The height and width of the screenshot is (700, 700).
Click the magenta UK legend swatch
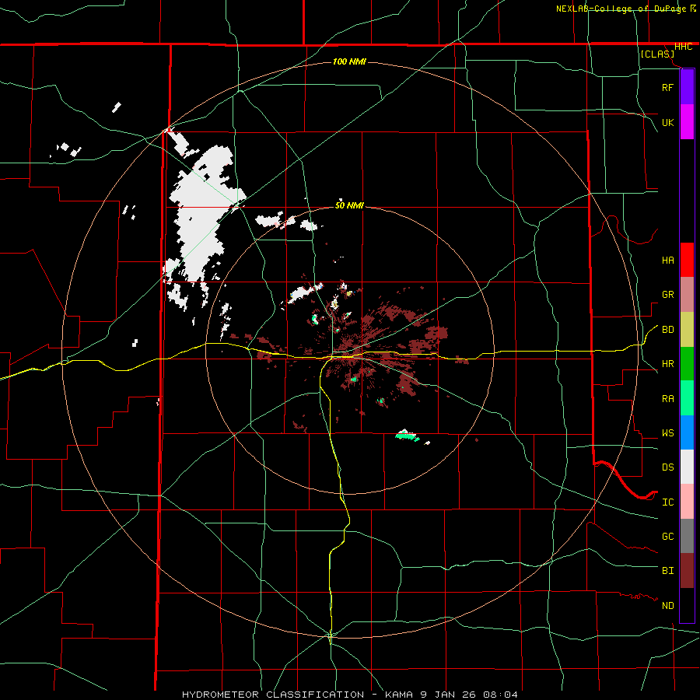pyautogui.click(x=687, y=122)
